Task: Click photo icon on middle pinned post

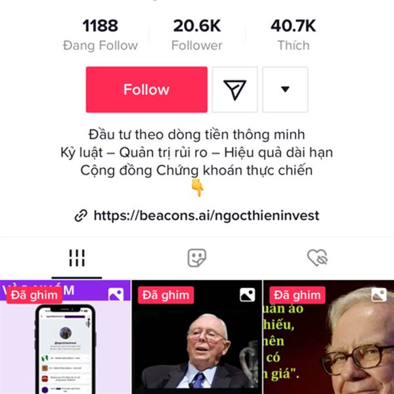Action: click(x=248, y=295)
